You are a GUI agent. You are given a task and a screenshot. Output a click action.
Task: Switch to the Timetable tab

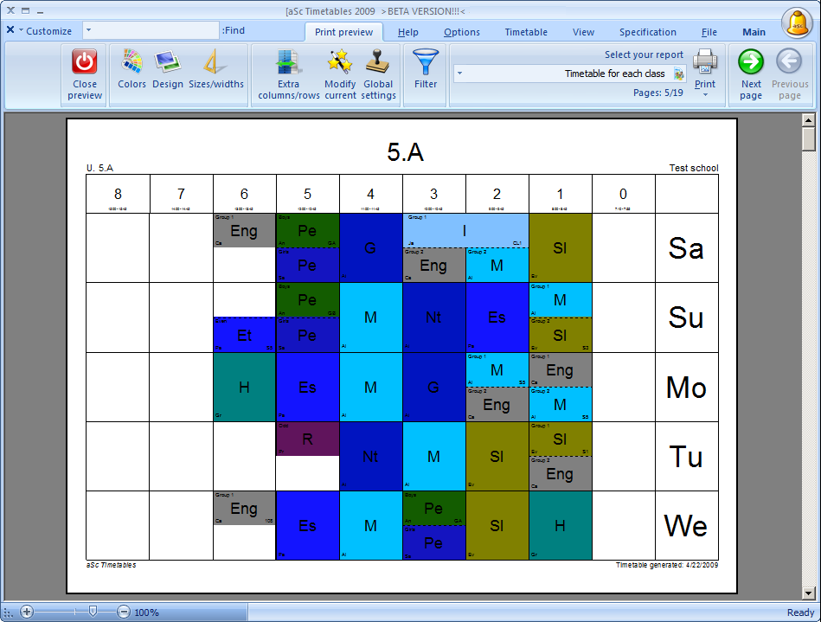click(526, 32)
